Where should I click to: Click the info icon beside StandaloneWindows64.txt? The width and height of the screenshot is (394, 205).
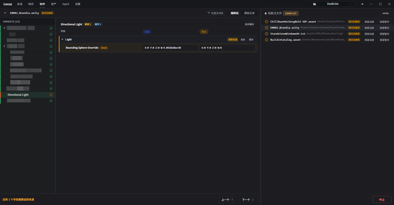pos(267,34)
